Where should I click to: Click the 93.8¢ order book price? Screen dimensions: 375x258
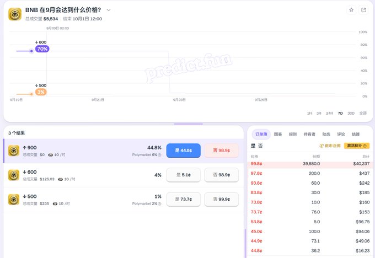(x=256, y=183)
